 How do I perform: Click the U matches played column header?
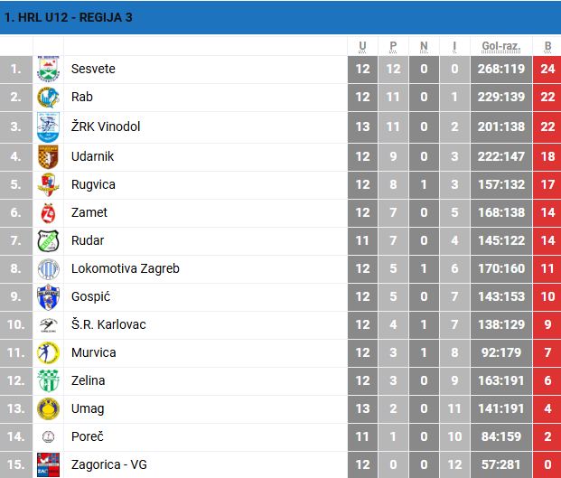362,46
